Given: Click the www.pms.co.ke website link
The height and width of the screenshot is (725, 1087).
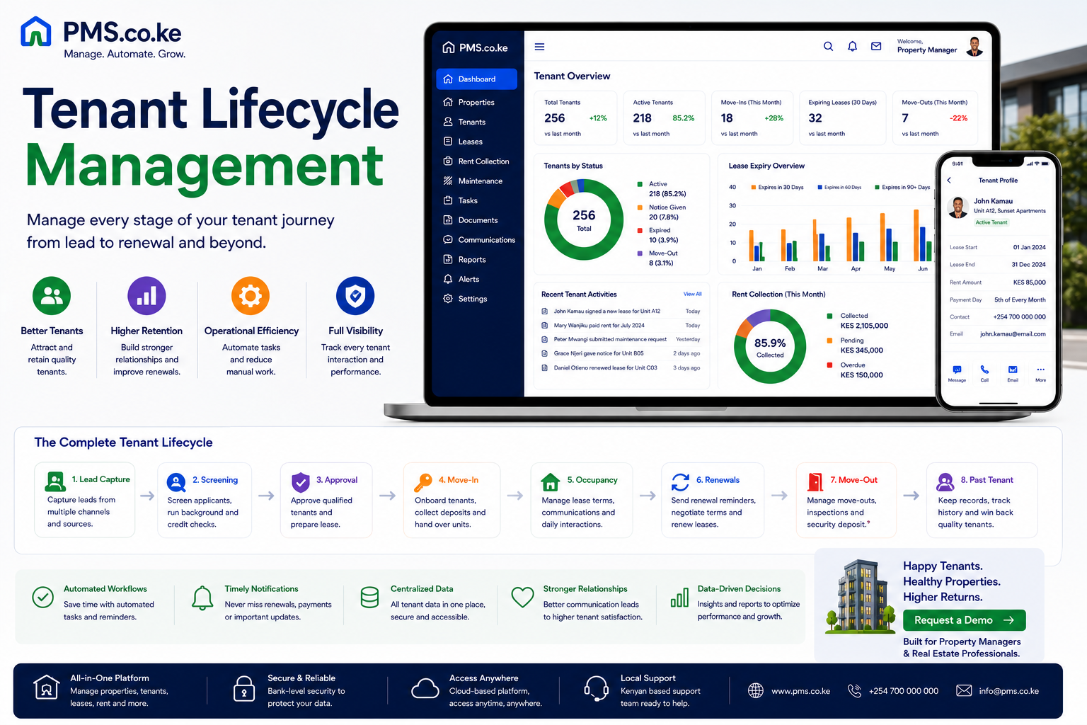Looking at the screenshot, I should (800, 691).
